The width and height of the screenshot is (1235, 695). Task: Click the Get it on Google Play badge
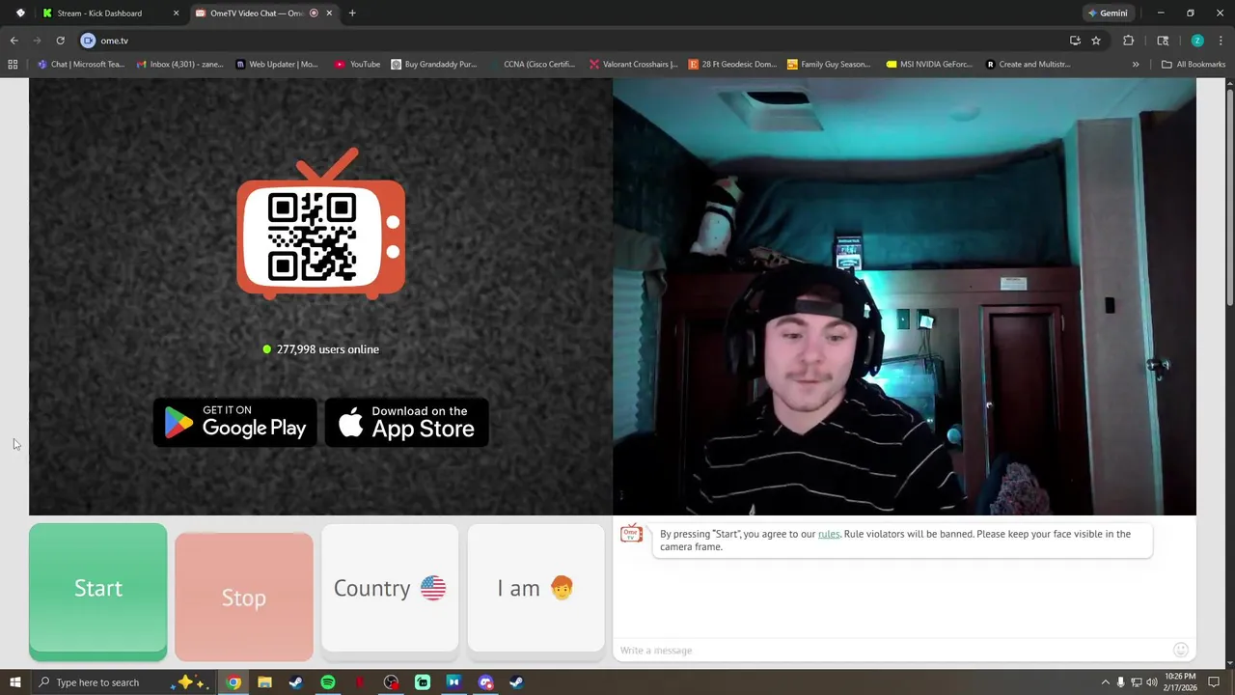[234, 423]
